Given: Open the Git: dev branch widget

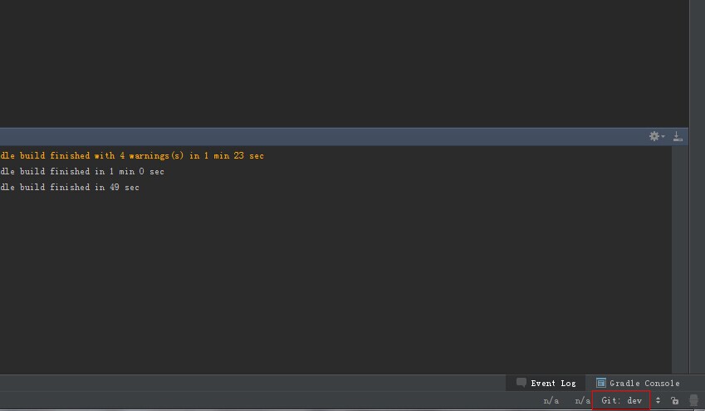Looking at the screenshot, I should tap(621, 400).
